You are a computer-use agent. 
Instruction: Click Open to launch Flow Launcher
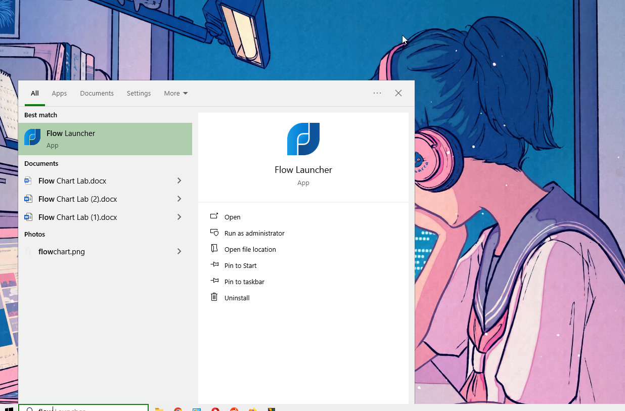233,217
